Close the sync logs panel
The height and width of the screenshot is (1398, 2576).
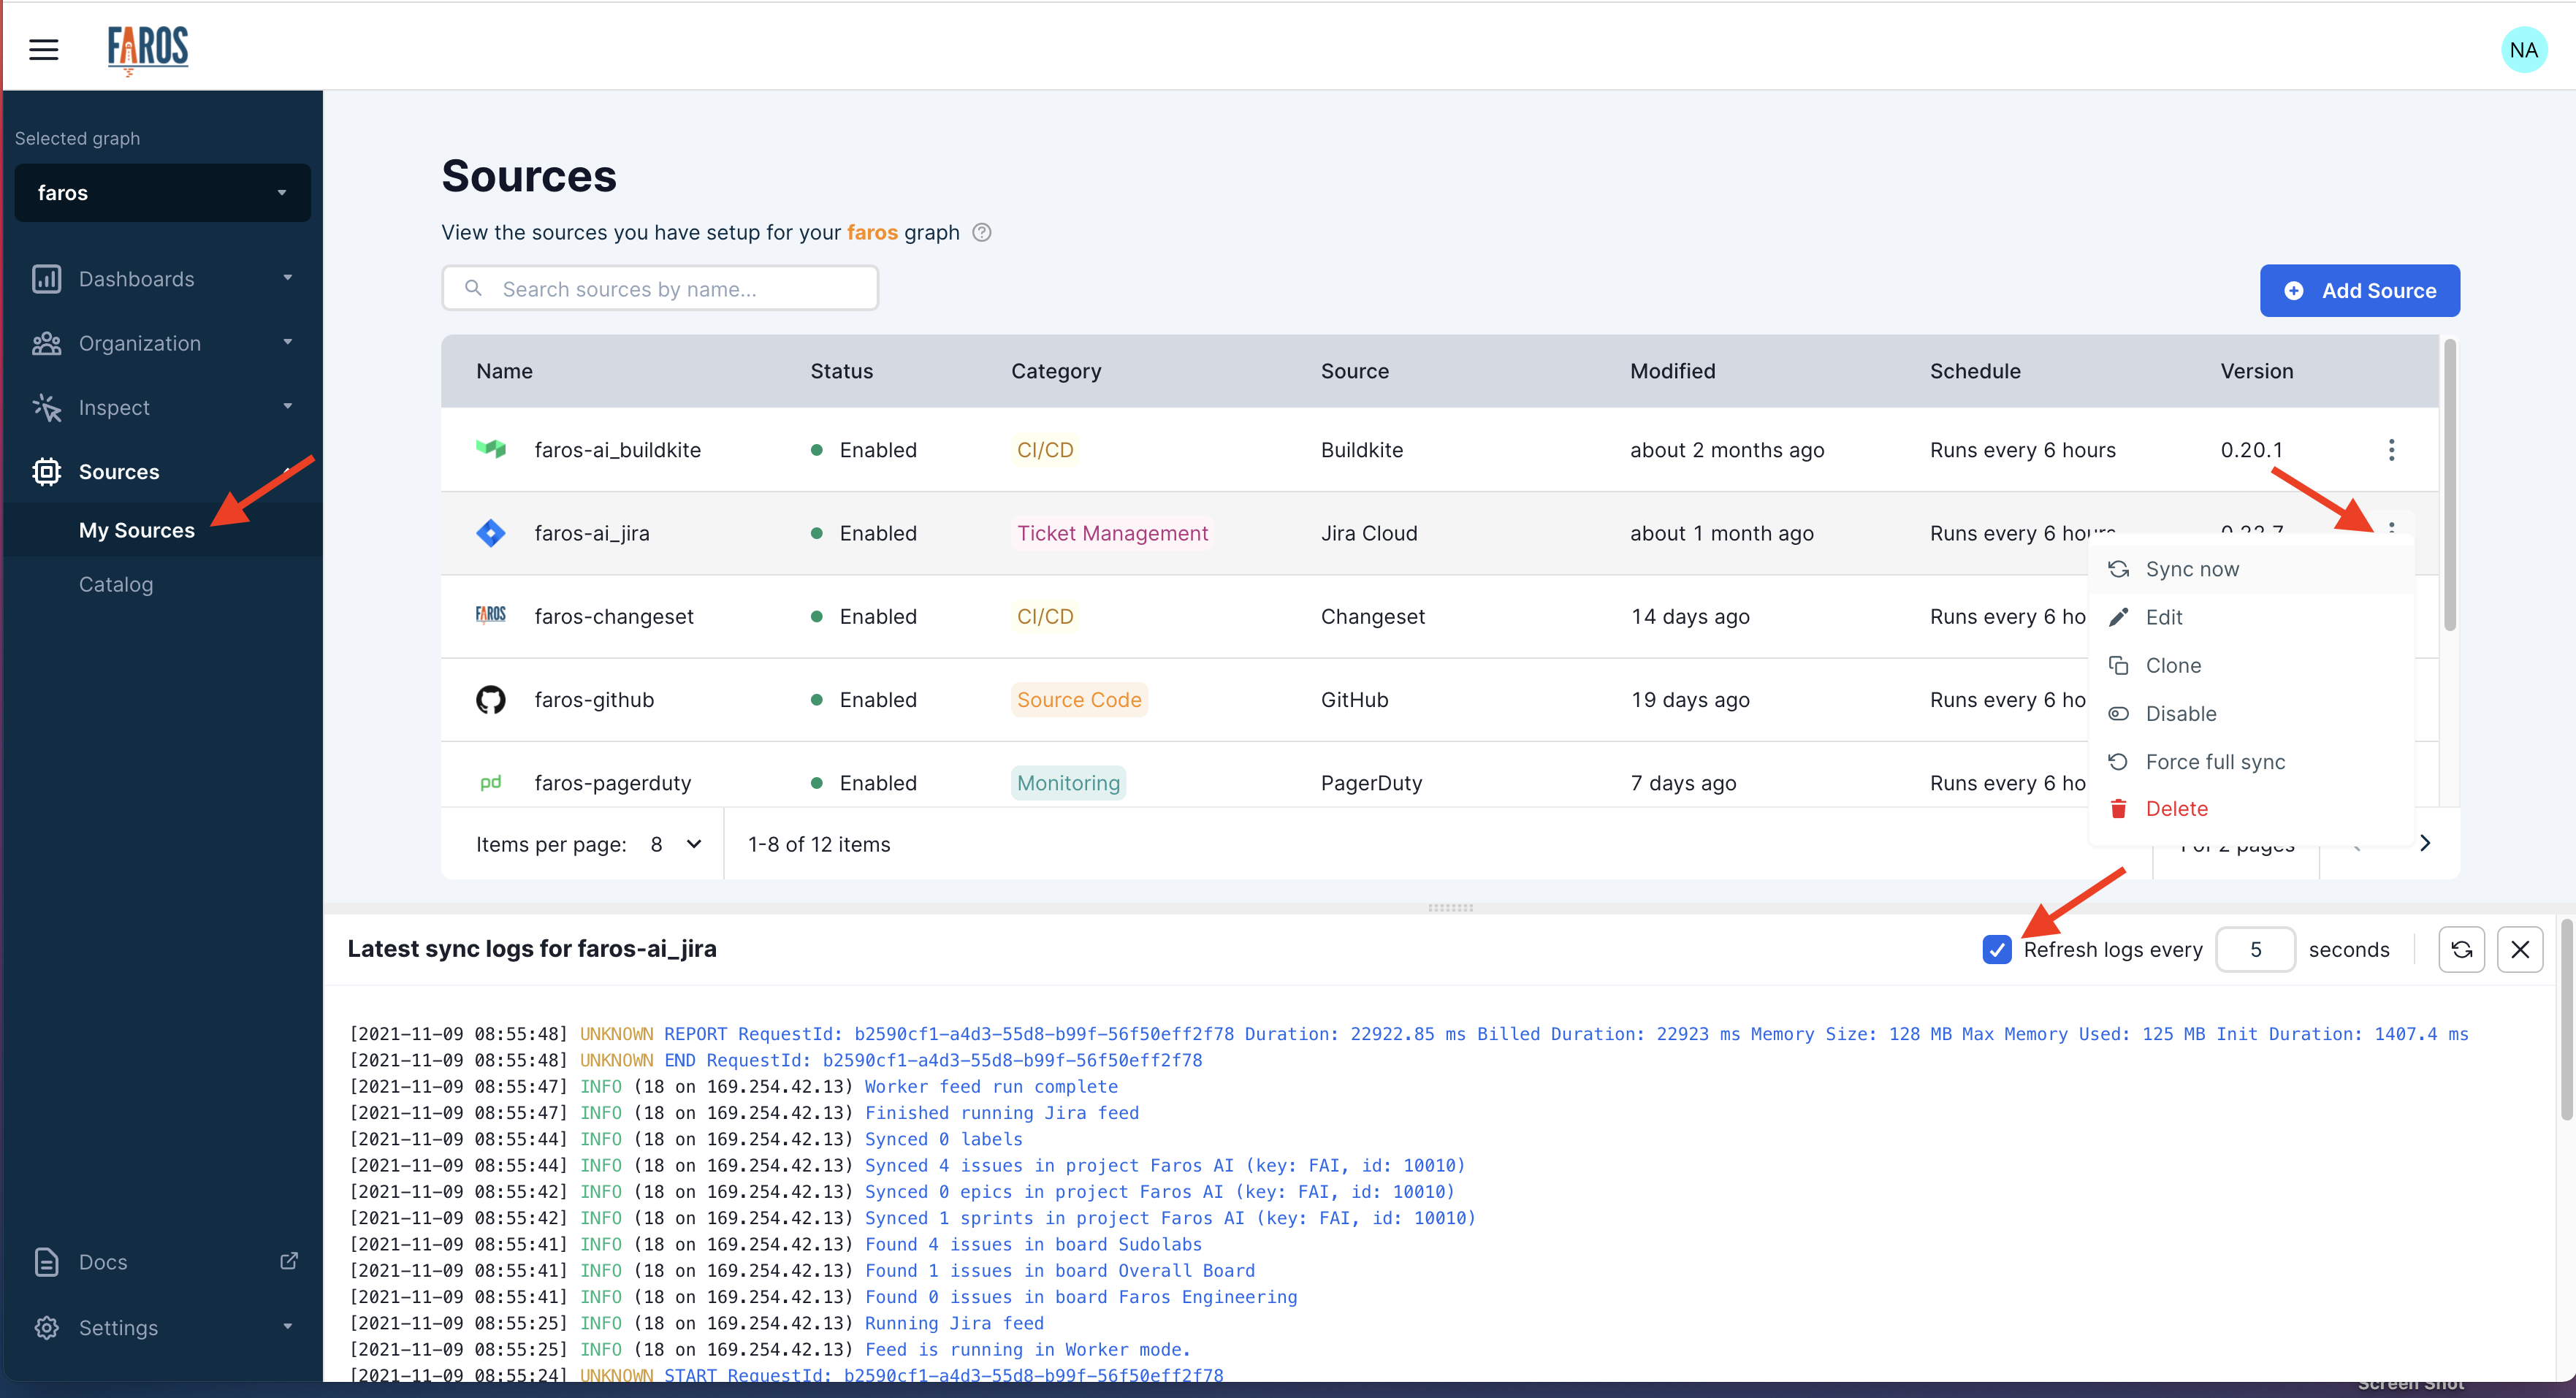point(2519,949)
